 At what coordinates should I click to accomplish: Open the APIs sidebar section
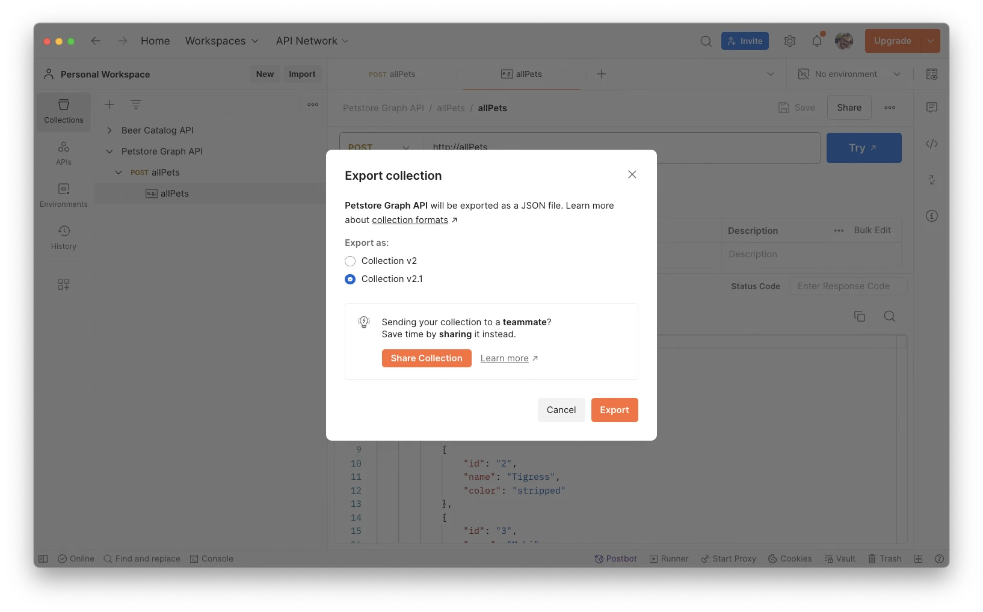click(x=64, y=153)
